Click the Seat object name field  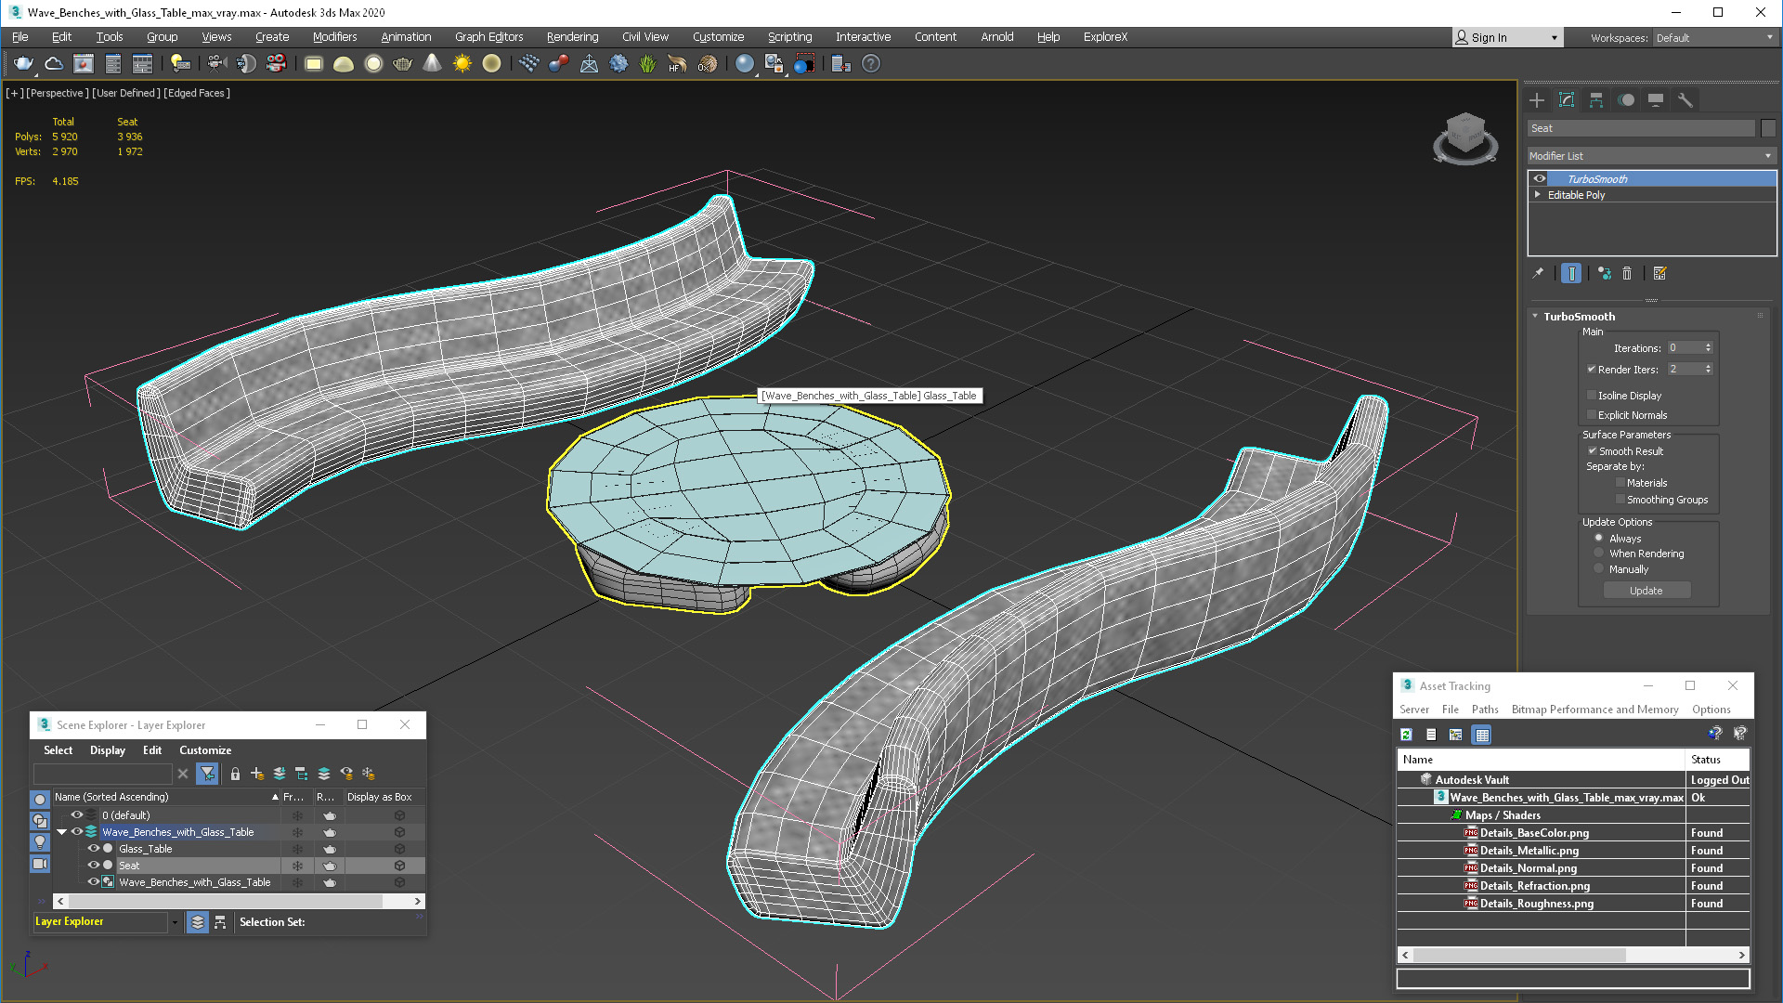tap(1641, 128)
